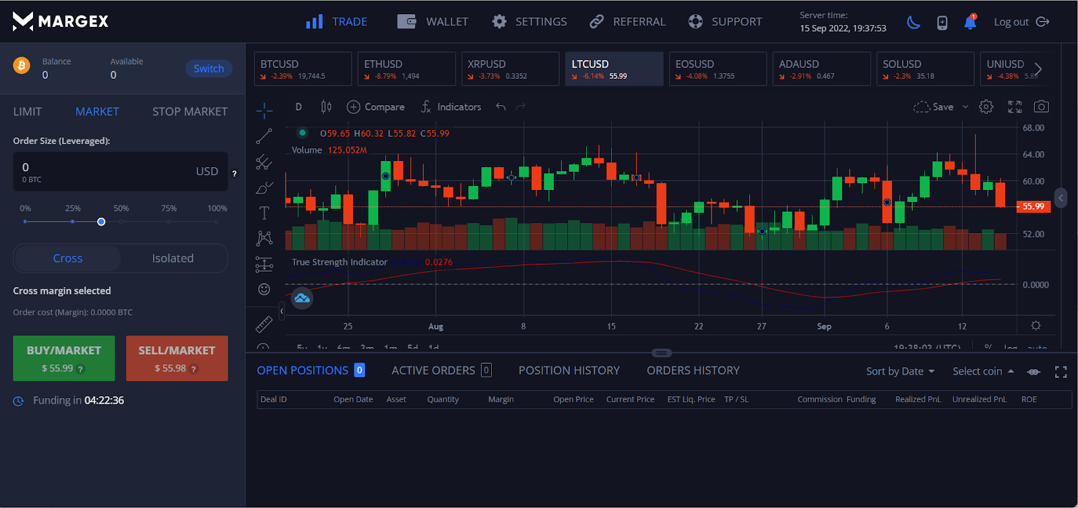This screenshot has height=508, width=1078.
Task: Click the TradingView cloud logo on the chart
Action: 302,297
